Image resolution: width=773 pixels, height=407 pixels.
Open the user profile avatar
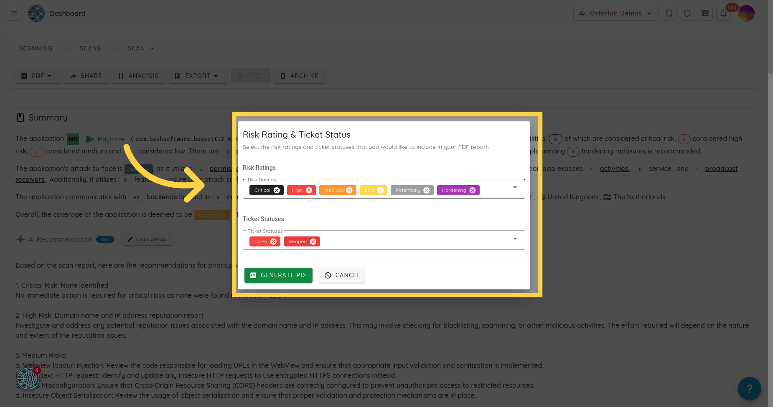(x=746, y=13)
